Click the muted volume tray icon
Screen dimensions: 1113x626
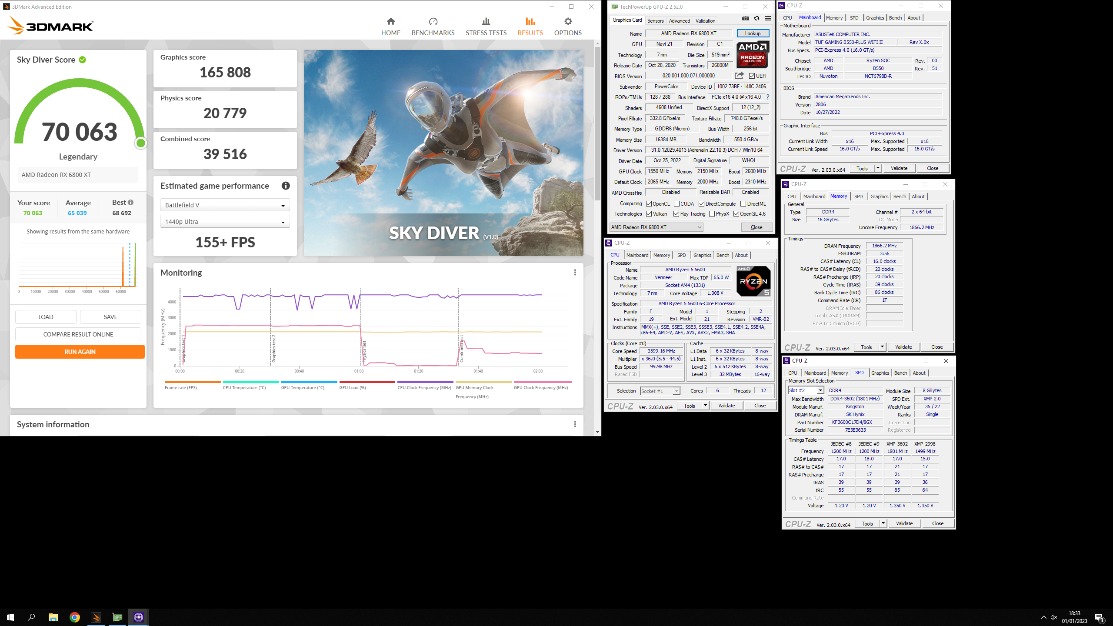[1054, 617]
